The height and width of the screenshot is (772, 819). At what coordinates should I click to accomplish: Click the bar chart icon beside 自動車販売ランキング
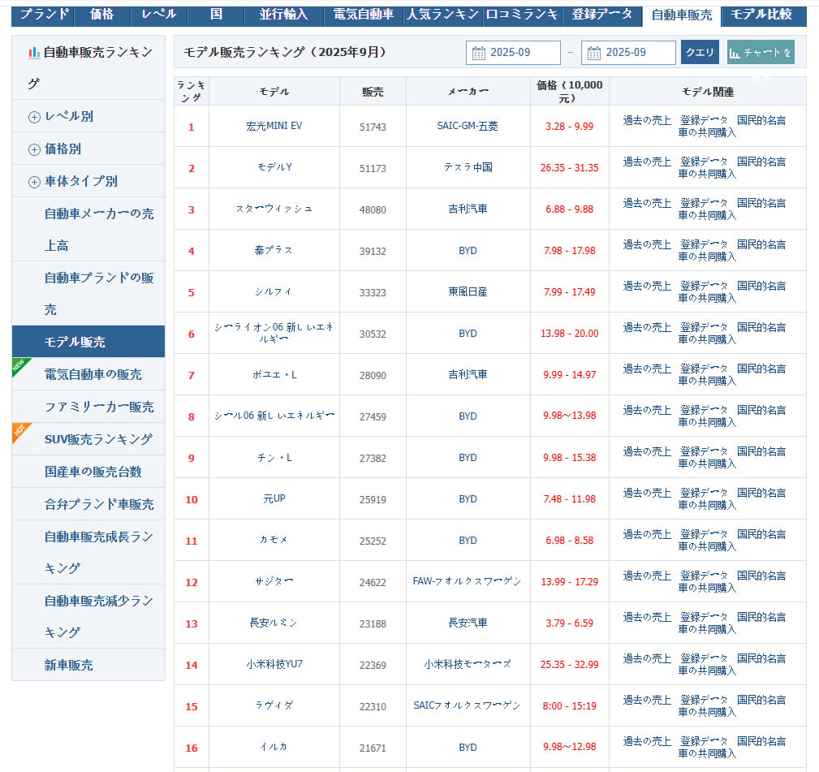[x=33, y=52]
